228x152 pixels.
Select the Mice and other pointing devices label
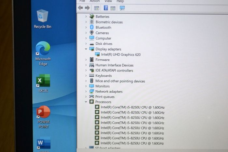[120, 81]
